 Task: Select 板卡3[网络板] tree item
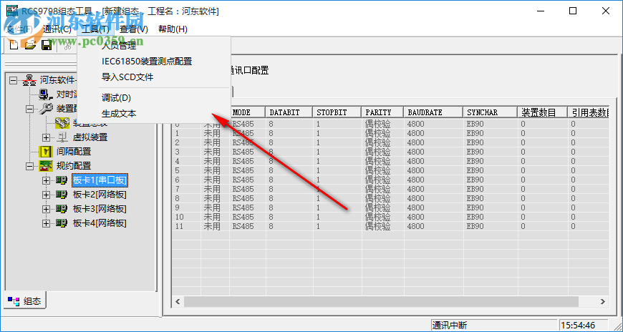click(x=100, y=209)
